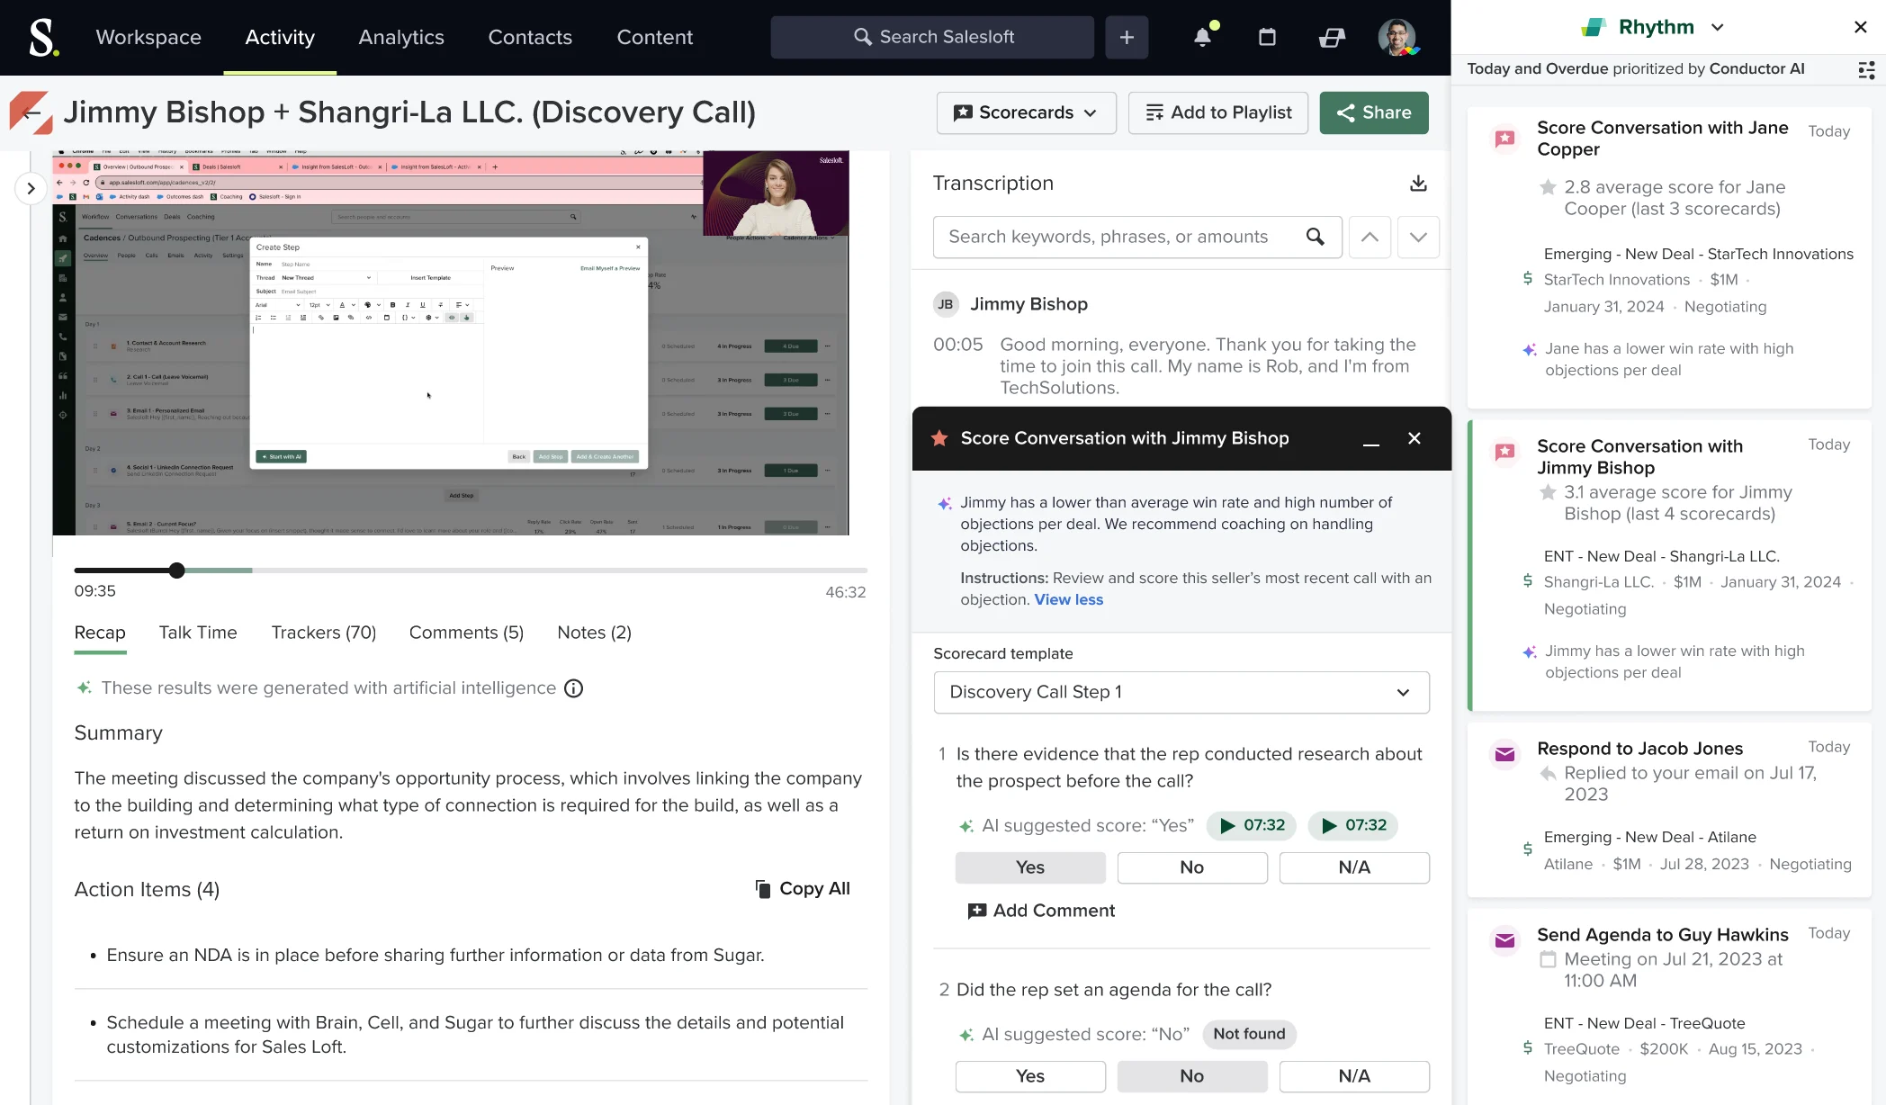Jump to next transcript search match
This screenshot has height=1105, width=1886.
coord(1418,237)
